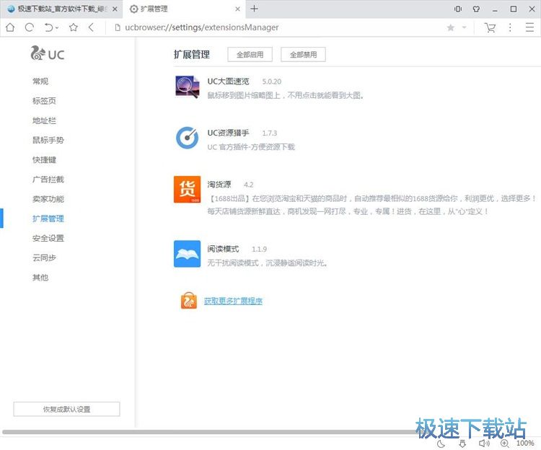The width and height of the screenshot is (541, 450).
Task: Click the horizontal scrollbar at the bottom
Action: [214, 432]
